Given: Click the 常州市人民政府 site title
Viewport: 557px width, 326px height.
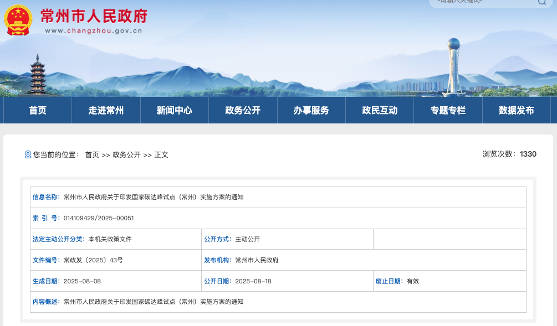Looking at the screenshot, I should (94, 16).
